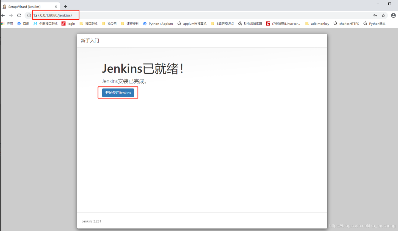398x231 pixels.
Task: Open the B简历知识点 bookmark folder
Action: (x=222, y=24)
